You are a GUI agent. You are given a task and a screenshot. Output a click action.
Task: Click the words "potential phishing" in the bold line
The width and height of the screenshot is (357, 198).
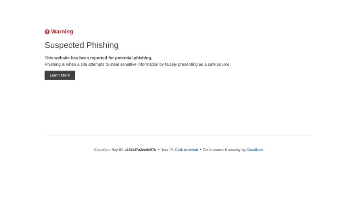pyautogui.click(x=133, y=58)
